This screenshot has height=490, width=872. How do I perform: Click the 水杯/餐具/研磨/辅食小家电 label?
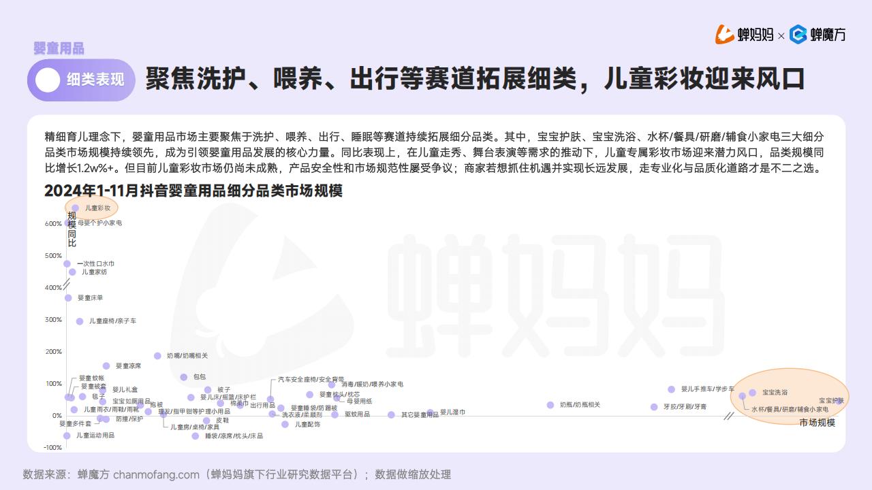click(x=790, y=409)
